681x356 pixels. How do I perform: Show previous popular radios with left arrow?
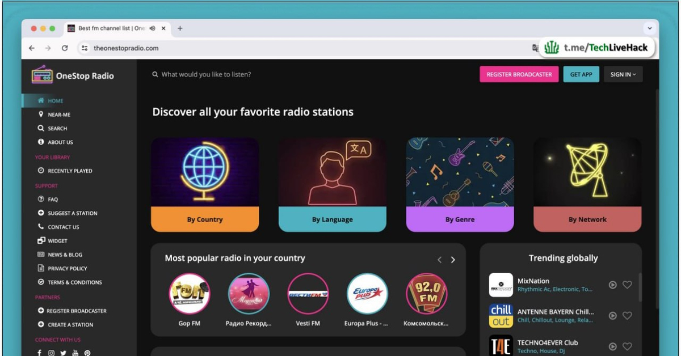point(439,260)
